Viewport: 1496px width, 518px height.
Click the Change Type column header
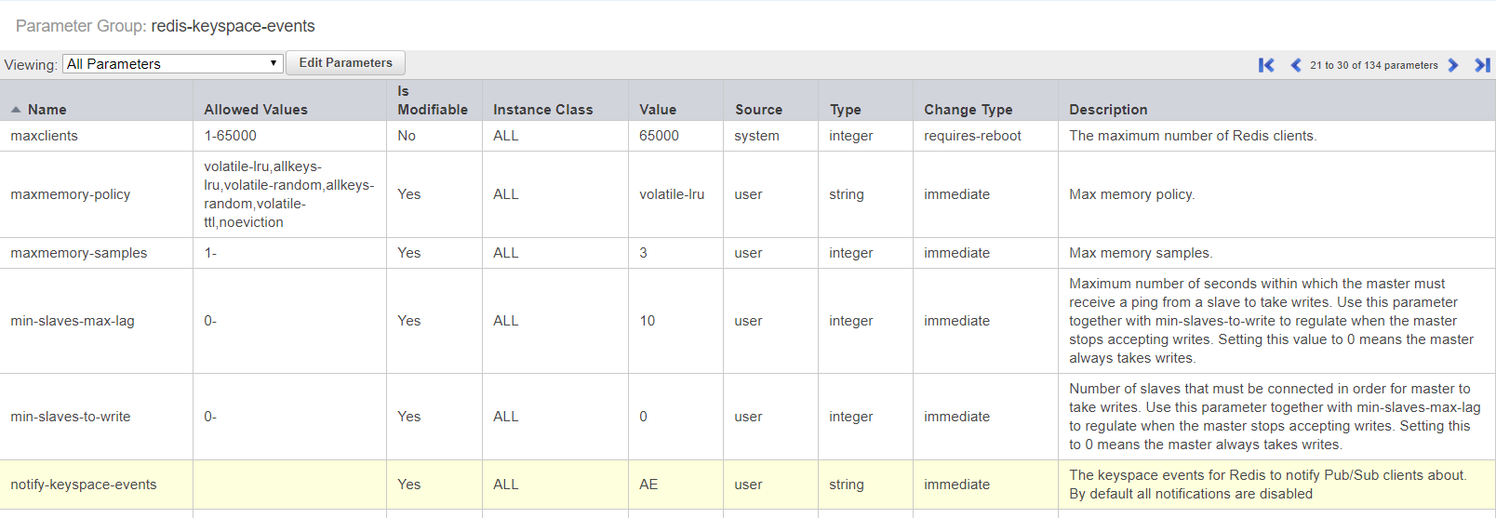coord(968,110)
